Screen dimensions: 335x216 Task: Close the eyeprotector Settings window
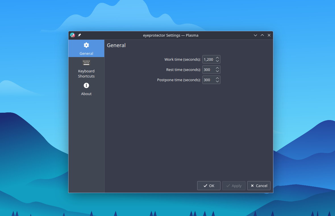coord(269,35)
